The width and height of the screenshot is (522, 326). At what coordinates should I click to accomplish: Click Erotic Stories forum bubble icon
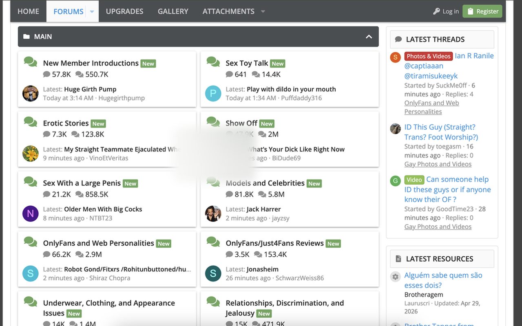pos(31,121)
